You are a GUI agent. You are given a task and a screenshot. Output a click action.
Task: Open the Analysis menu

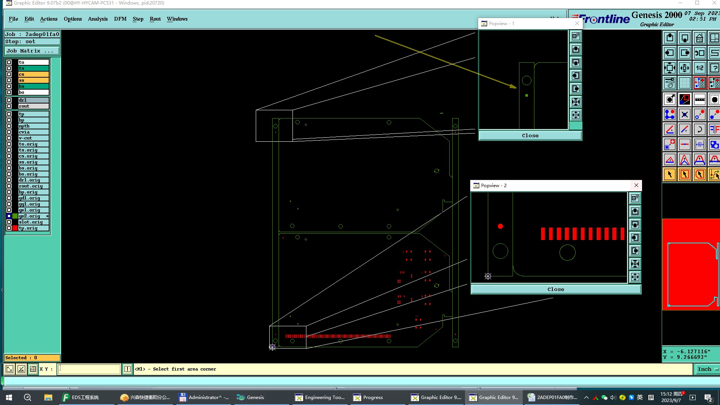(x=97, y=19)
